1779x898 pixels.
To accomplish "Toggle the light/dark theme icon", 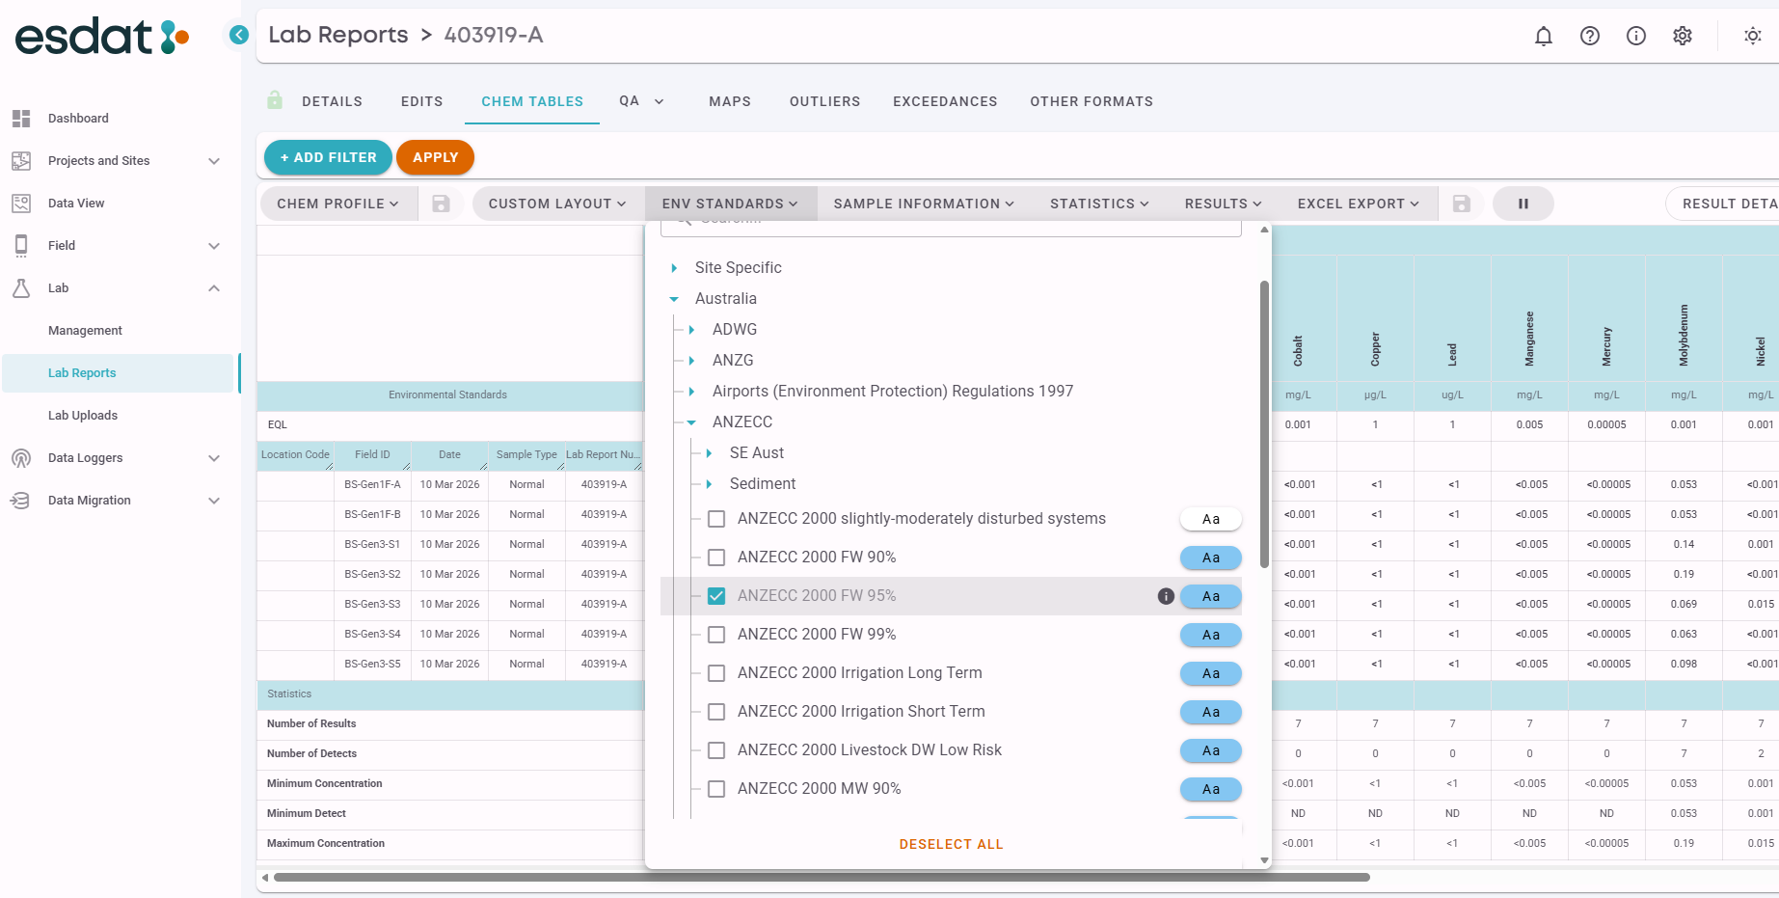I will tap(1752, 36).
